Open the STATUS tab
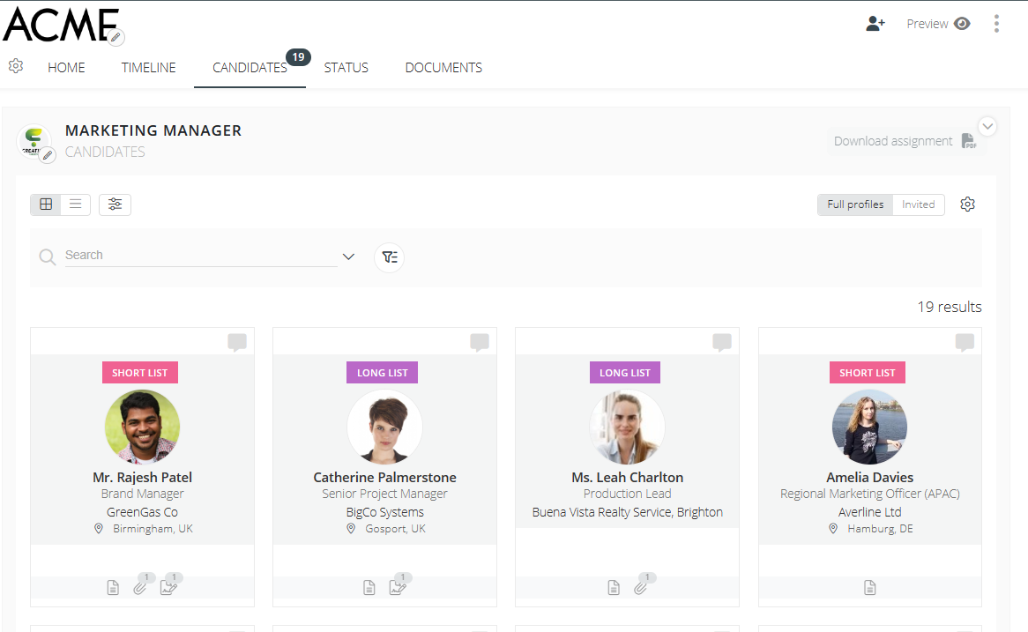Image resolution: width=1028 pixels, height=632 pixels. [x=346, y=68]
